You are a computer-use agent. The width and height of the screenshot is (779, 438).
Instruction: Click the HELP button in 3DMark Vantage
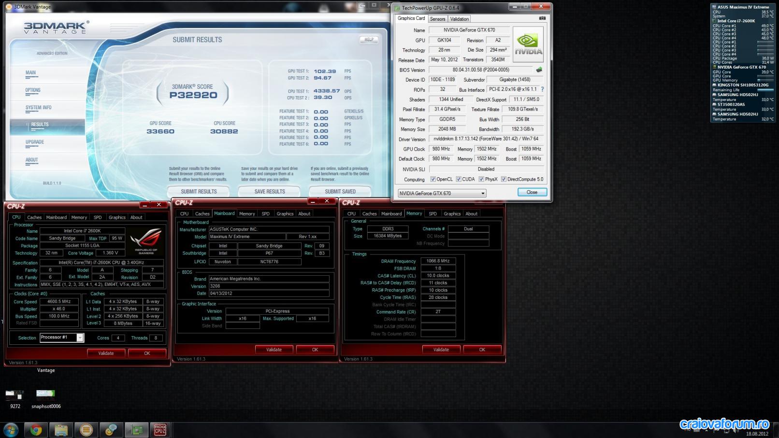pyautogui.click(x=369, y=40)
